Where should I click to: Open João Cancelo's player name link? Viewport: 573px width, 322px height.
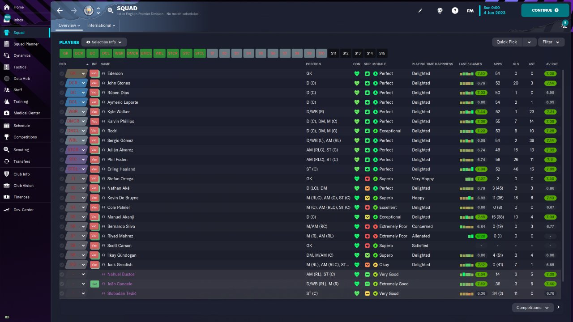click(x=120, y=284)
